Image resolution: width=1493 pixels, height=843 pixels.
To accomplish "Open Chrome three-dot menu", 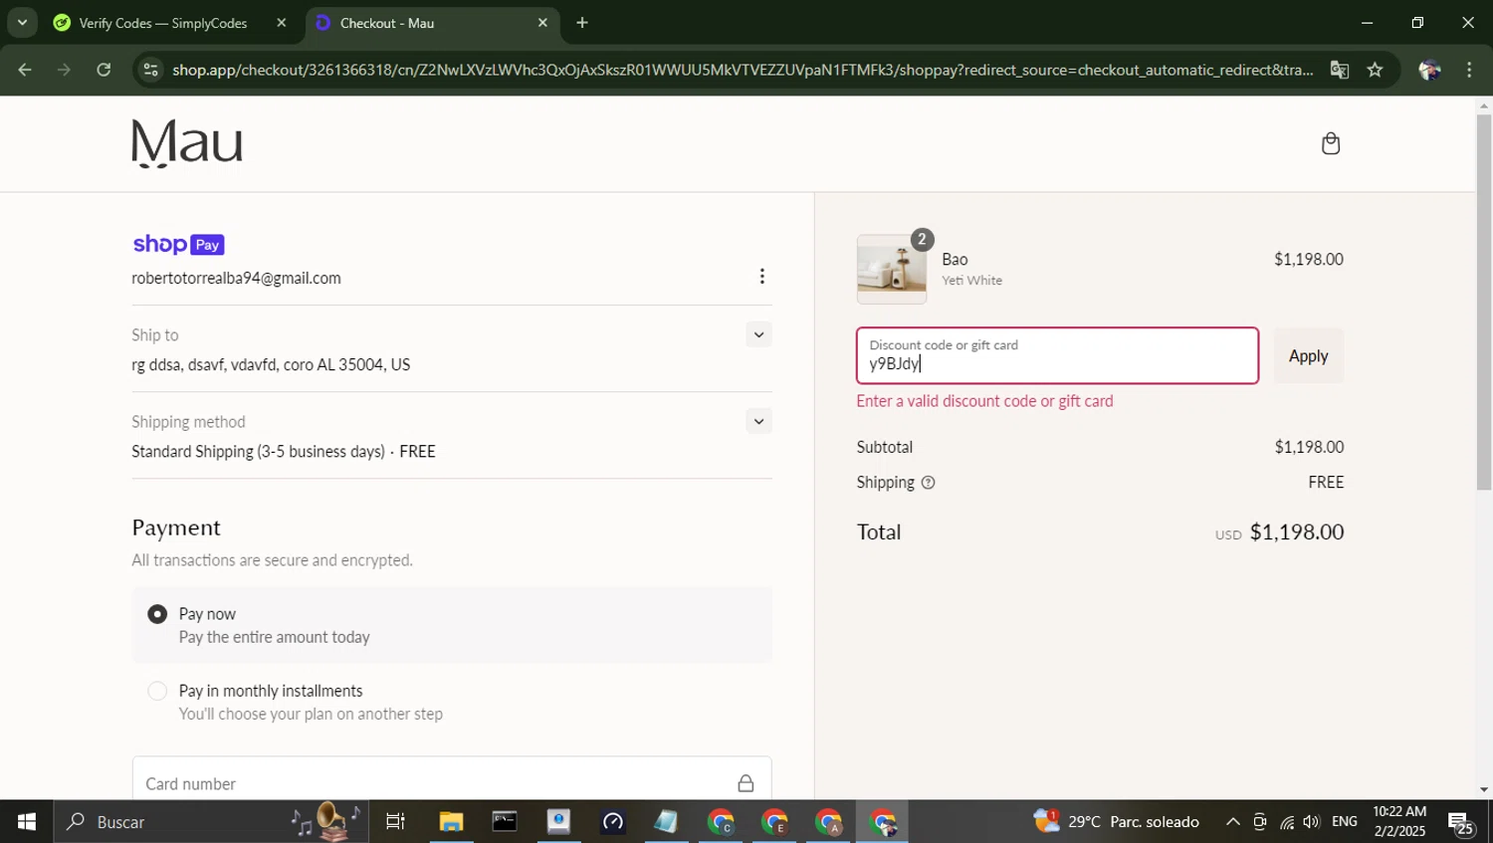I will click(x=1469, y=70).
